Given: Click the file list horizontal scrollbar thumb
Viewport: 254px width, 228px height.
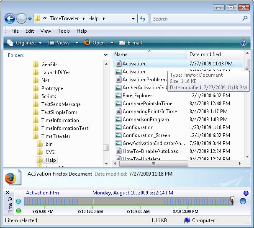Looking at the screenshot, I should click(x=154, y=163).
